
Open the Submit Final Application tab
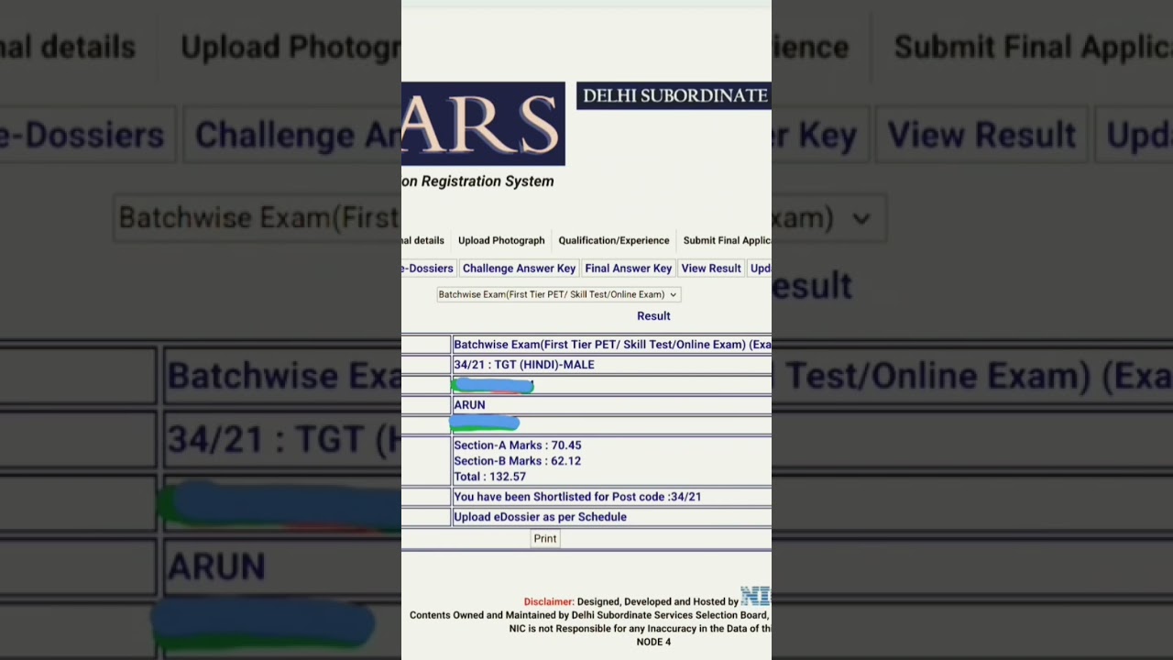(x=727, y=240)
